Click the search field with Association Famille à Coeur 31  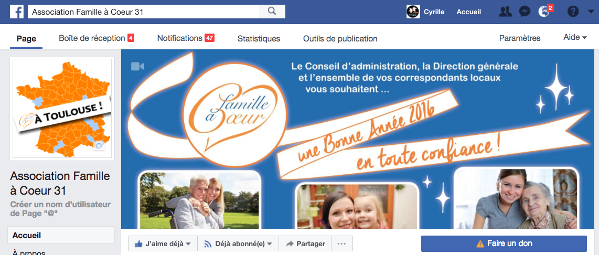(143, 12)
